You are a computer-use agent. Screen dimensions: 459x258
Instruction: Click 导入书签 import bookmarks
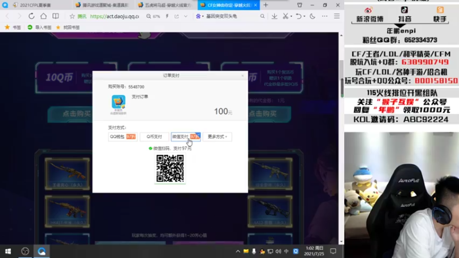pos(39,27)
